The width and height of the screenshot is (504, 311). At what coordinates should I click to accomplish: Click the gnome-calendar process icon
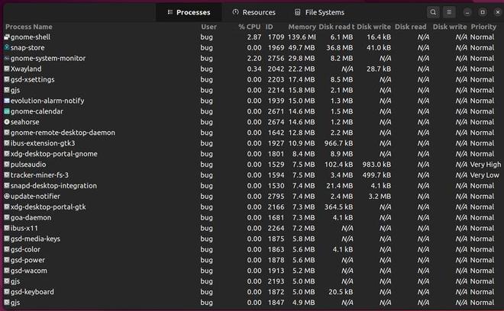pyautogui.click(x=7, y=111)
